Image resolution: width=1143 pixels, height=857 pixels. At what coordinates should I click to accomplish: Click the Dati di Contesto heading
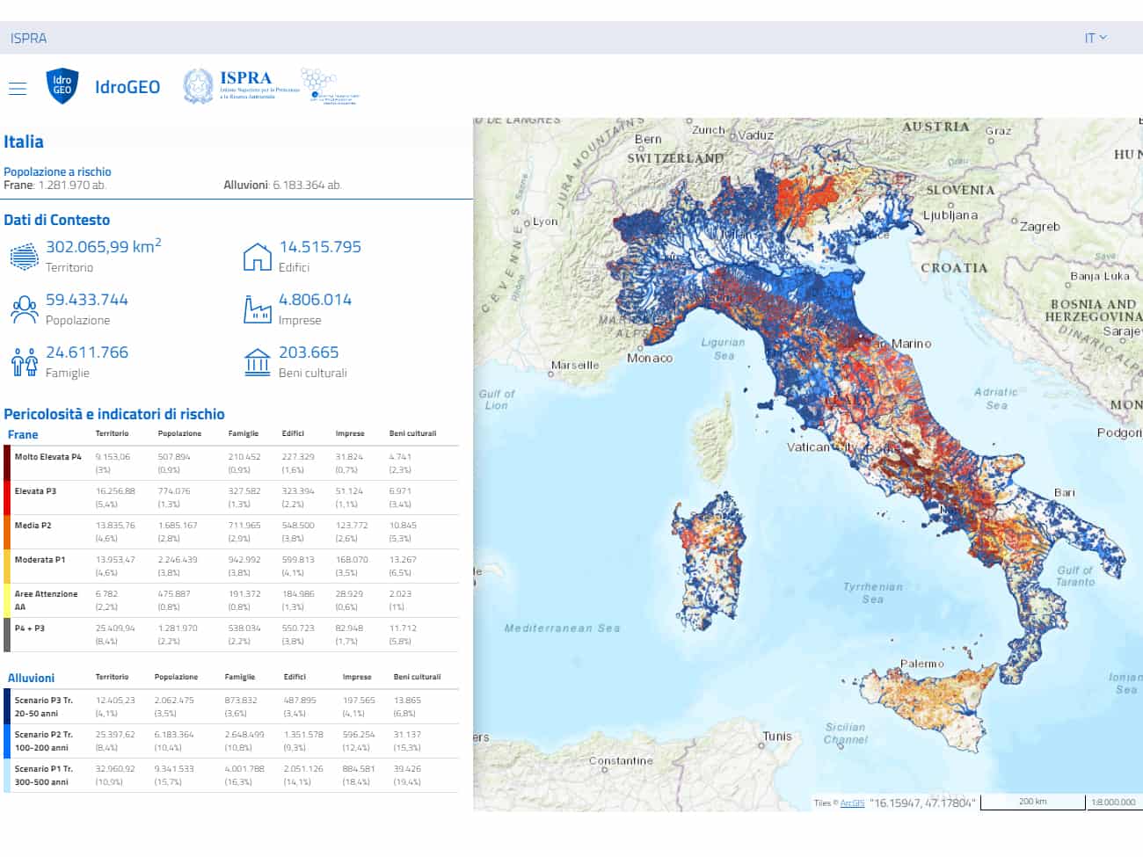(x=57, y=220)
